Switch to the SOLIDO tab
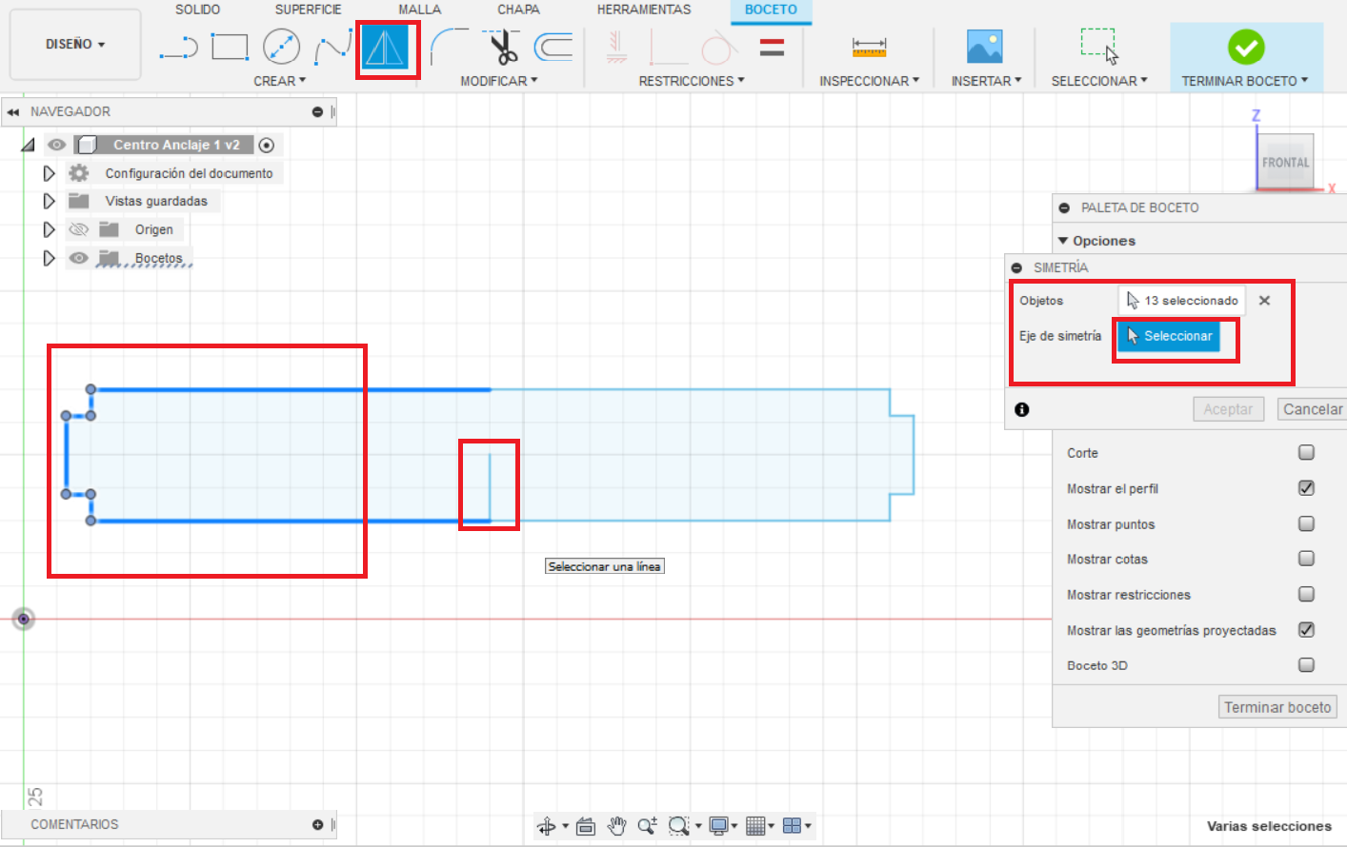This screenshot has width=1347, height=847. coord(197,10)
